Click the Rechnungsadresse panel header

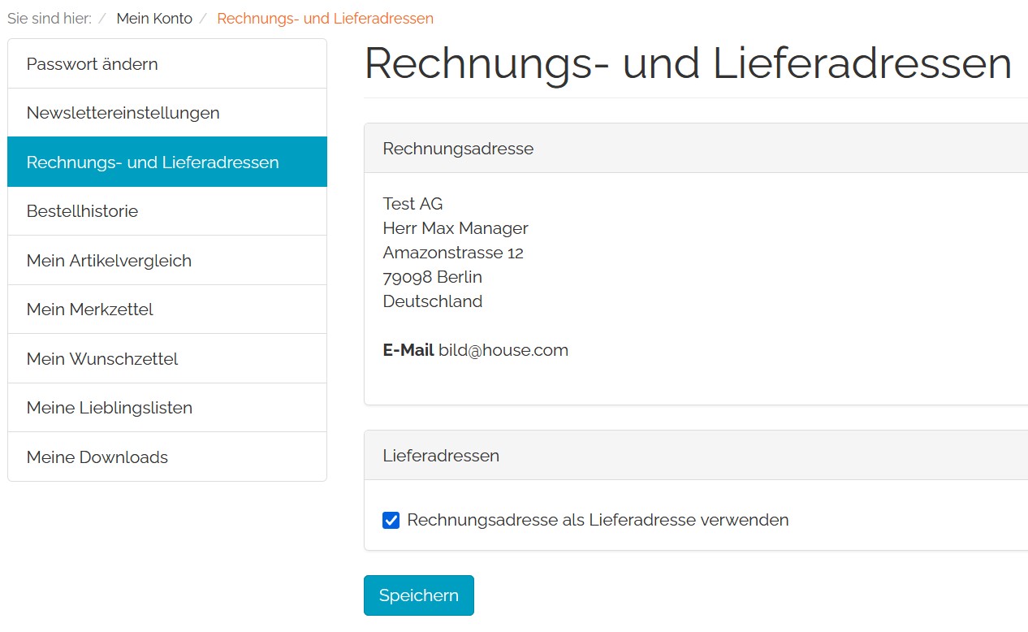[x=458, y=149]
